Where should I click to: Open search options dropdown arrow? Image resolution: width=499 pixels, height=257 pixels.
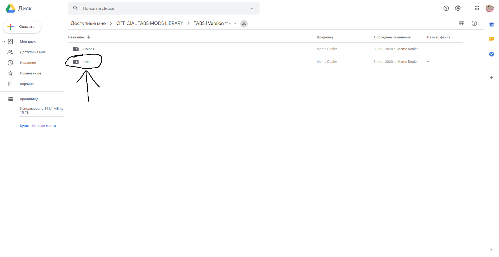[x=252, y=8]
